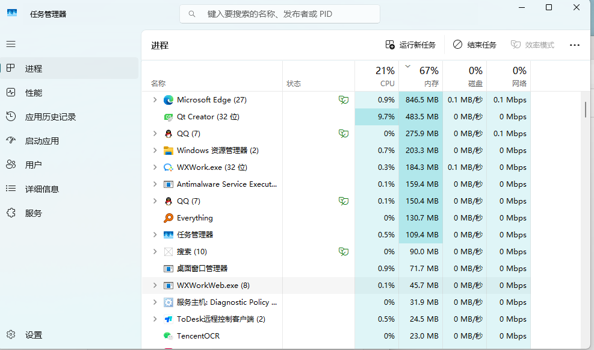Image resolution: width=594 pixels, height=350 pixels.
Task: Click the 运行新任务 button
Action: (410, 45)
